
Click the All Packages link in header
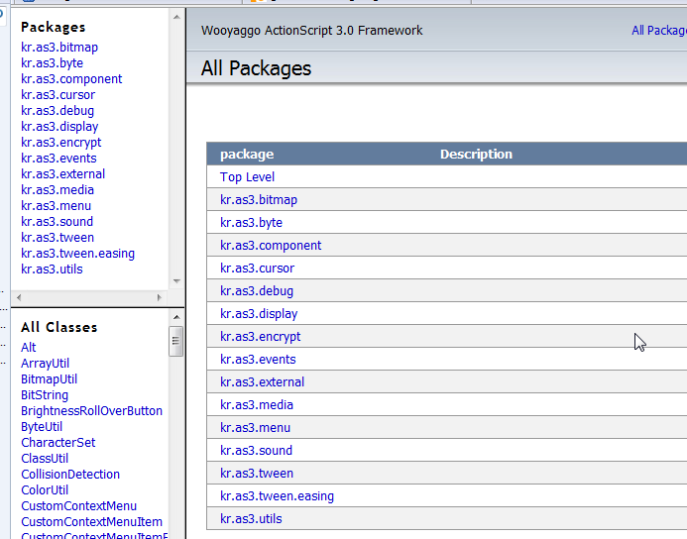coord(659,30)
